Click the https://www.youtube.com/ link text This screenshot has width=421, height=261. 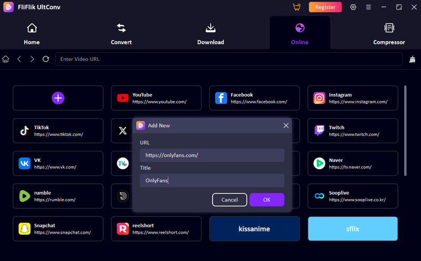coord(159,102)
